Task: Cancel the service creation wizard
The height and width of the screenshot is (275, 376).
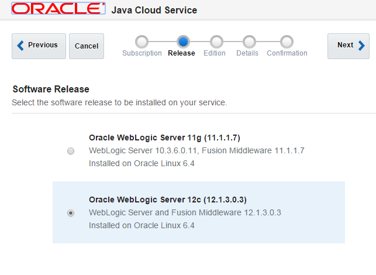Action: [87, 46]
